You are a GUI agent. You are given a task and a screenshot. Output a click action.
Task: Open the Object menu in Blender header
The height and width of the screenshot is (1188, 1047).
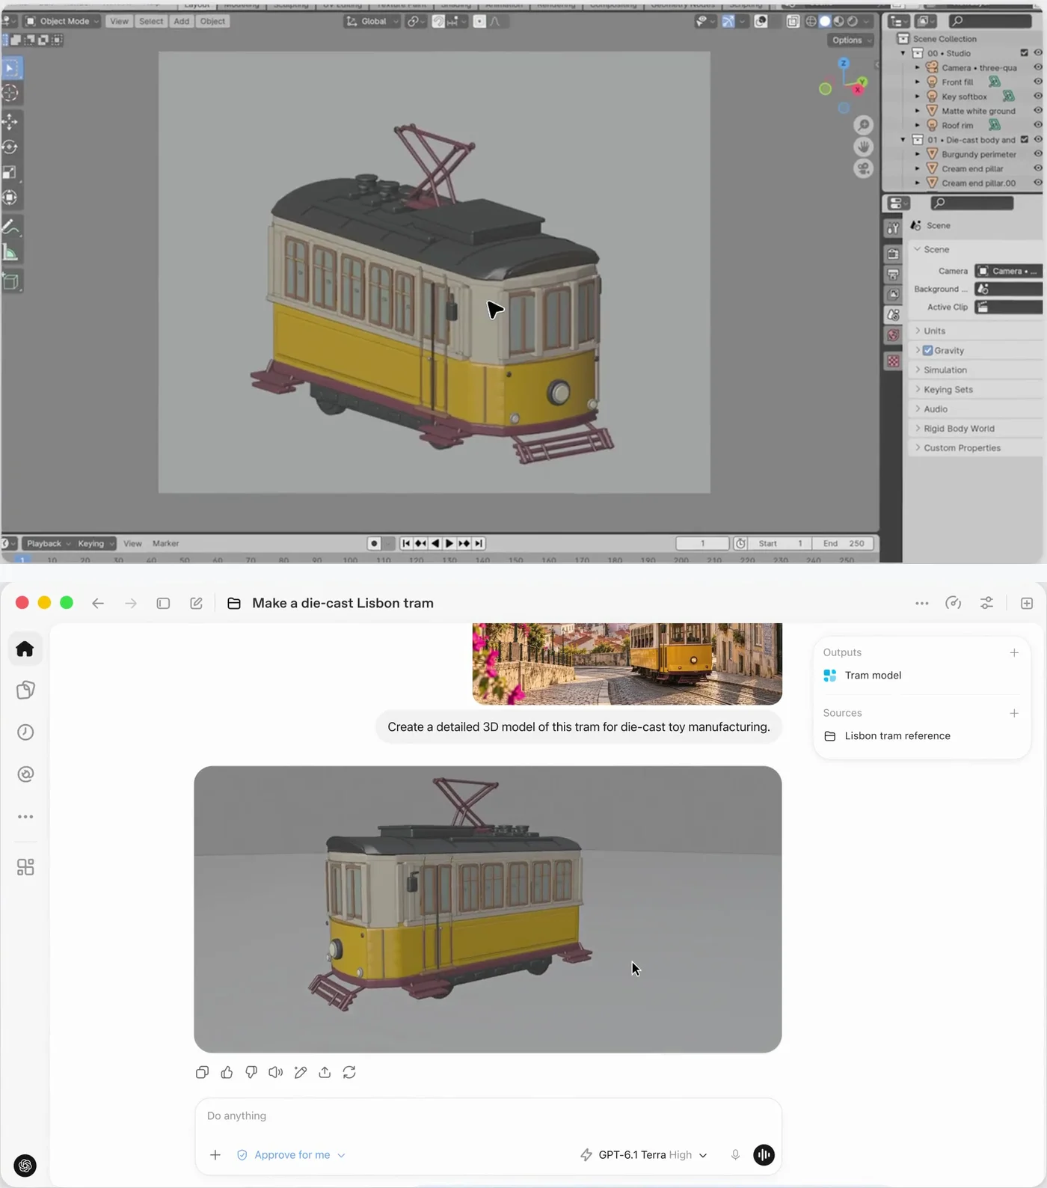(212, 21)
